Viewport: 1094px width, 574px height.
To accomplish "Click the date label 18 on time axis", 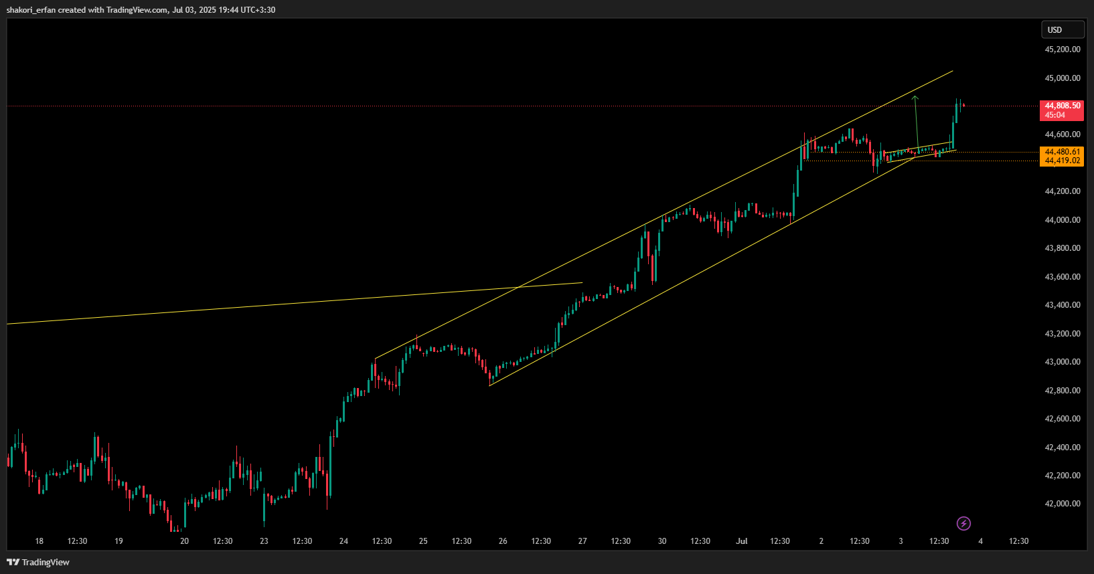I will (39, 541).
